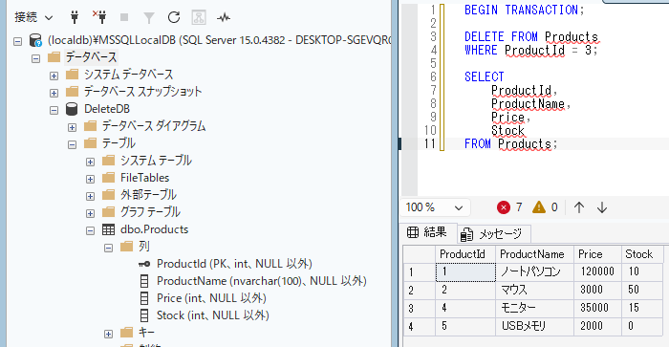The image size is (669, 347).
Task: Open the 100 % zoom dropdown
Action: coord(435,207)
